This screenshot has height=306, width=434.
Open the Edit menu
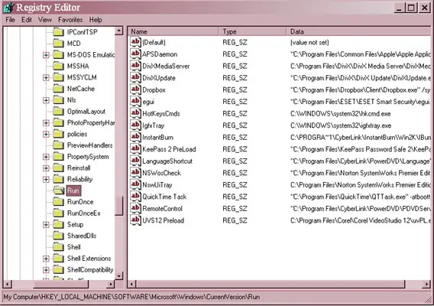pyautogui.click(x=27, y=20)
